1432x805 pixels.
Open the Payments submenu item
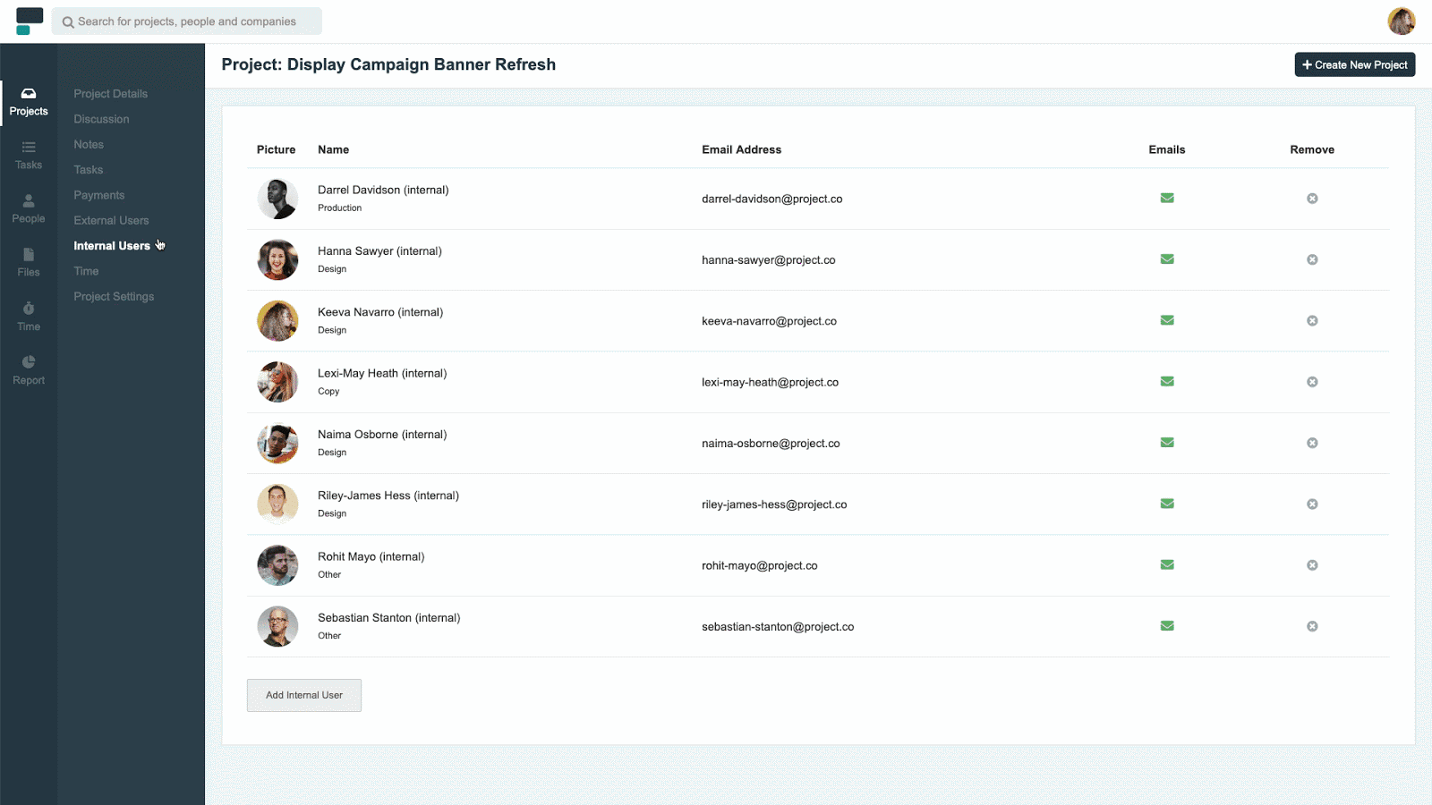[x=99, y=195]
